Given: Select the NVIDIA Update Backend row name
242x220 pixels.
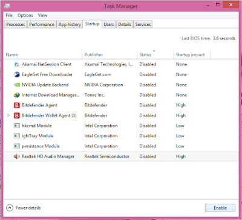Looking at the screenshot, I should click(x=45, y=85).
